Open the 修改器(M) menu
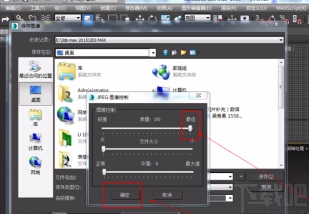This screenshot has width=309, height=214. click(136, 8)
